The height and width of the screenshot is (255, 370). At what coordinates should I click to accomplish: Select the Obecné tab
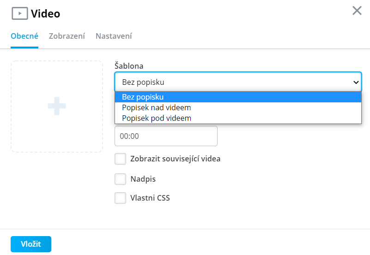pyautogui.click(x=24, y=36)
